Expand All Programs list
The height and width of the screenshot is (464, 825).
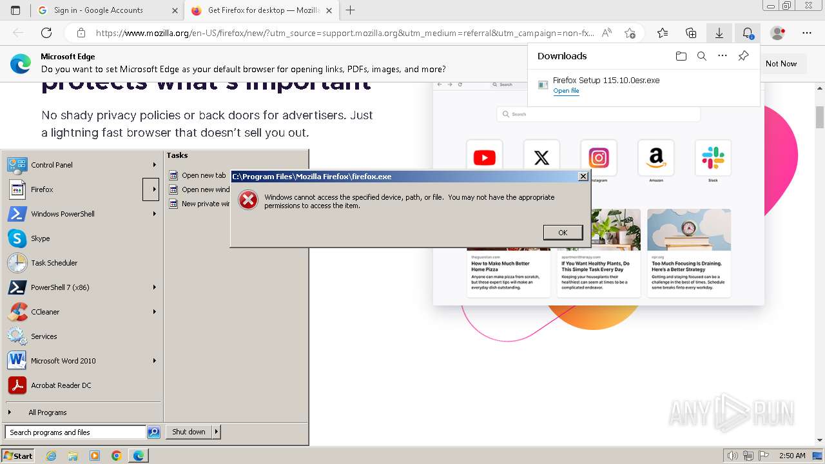click(x=82, y=412)
